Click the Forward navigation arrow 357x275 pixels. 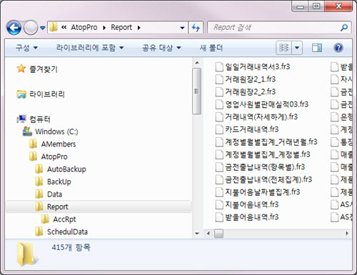point(31,28)
